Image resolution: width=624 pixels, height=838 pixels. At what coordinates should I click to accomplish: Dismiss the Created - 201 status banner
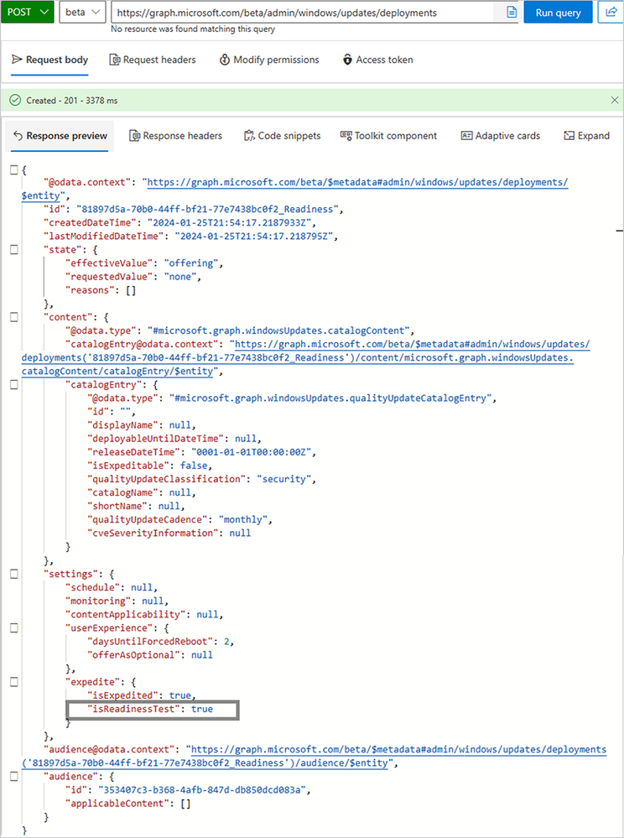pos(615,100)
